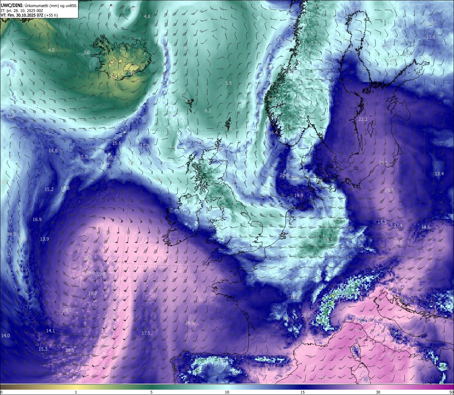Image resolution: width=454 pixels, height=395 pixels.
Task: Click the 15.3 map value
Action: tap(43, 349)
